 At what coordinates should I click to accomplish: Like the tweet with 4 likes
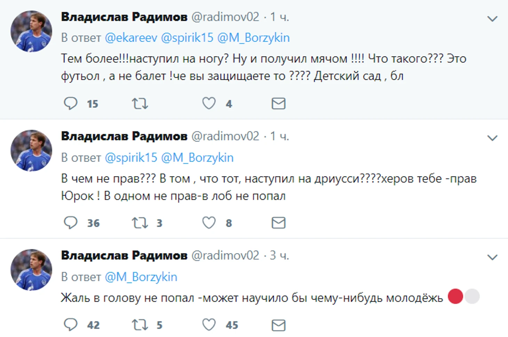[209, 103]
